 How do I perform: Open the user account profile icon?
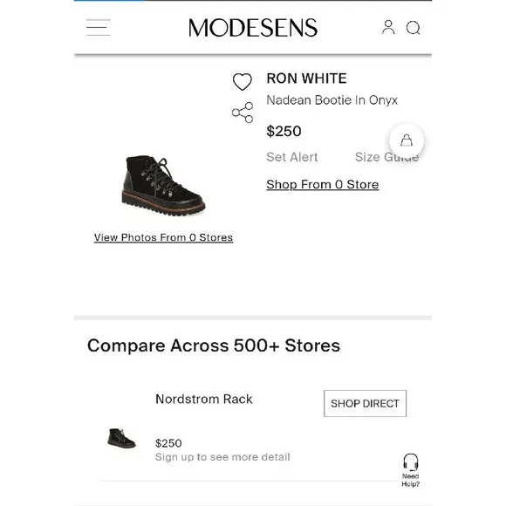point(388,27)
